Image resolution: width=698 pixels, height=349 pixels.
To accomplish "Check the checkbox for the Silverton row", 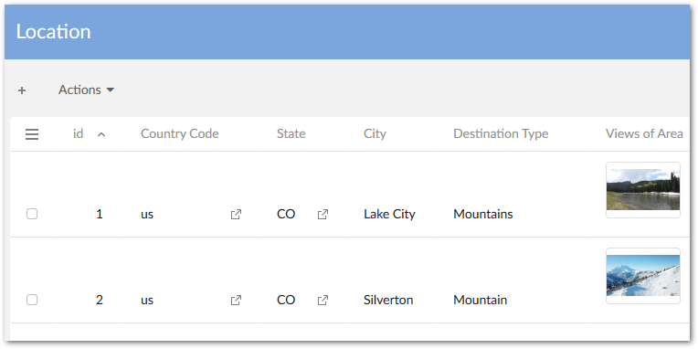I will (x=32, y=300).
